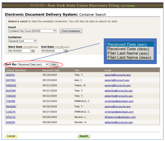Open the Sort By dropdown
The image size is (165, 141).
pyautogui.click(x=33, y=65)
